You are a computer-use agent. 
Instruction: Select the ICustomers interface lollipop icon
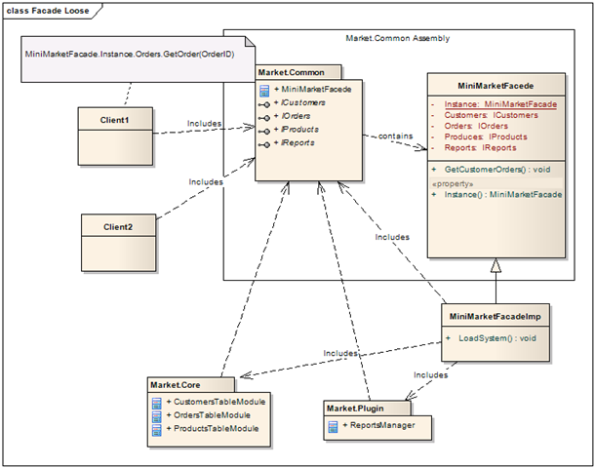pos(264,104)
